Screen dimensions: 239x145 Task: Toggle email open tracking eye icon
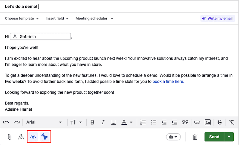click(33, 137)
